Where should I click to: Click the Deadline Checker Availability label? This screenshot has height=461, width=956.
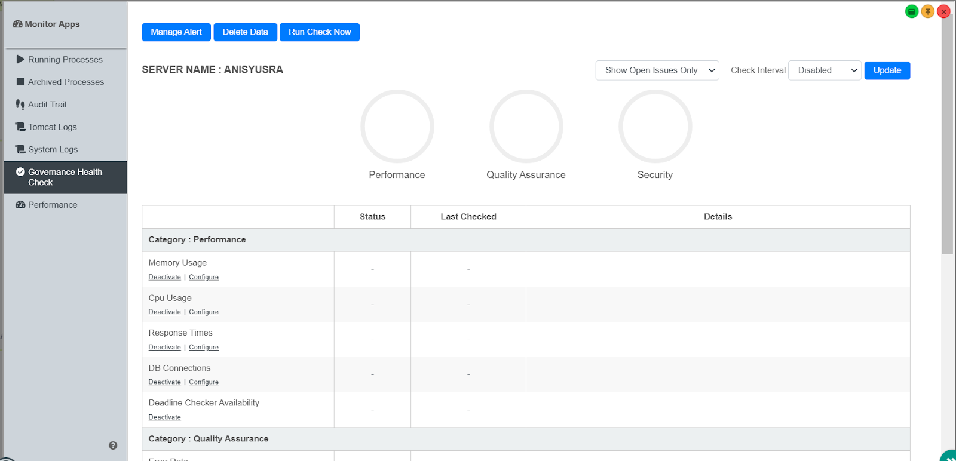tap(204, 403)
